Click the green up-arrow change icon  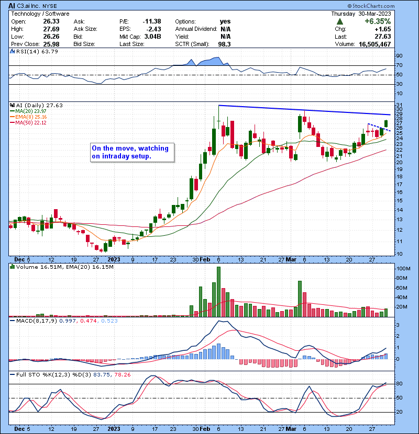340,21
